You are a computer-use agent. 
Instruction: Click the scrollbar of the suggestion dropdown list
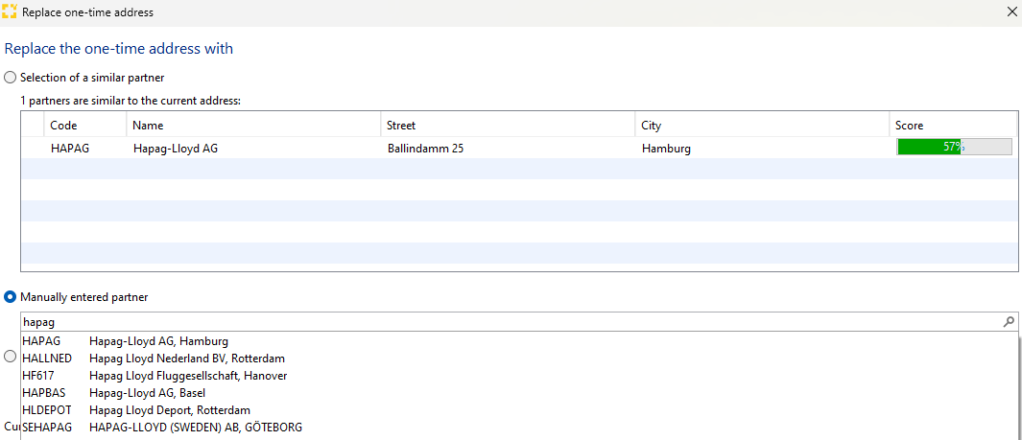(1019, 386)
